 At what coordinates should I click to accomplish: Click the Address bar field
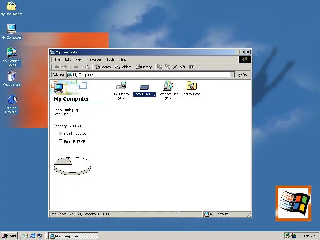click(x=151, y=74)
